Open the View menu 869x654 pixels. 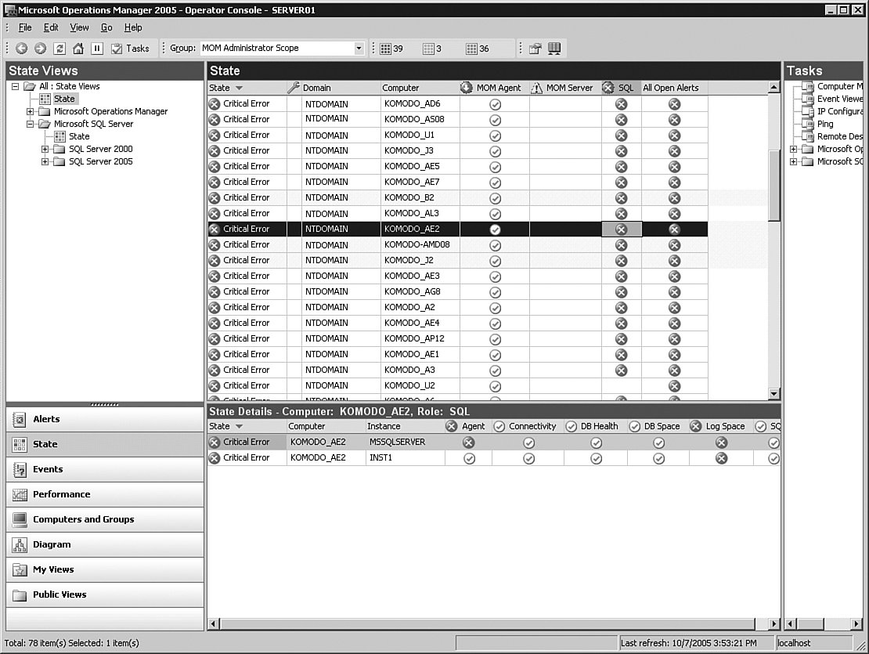(x=79, y=27)
